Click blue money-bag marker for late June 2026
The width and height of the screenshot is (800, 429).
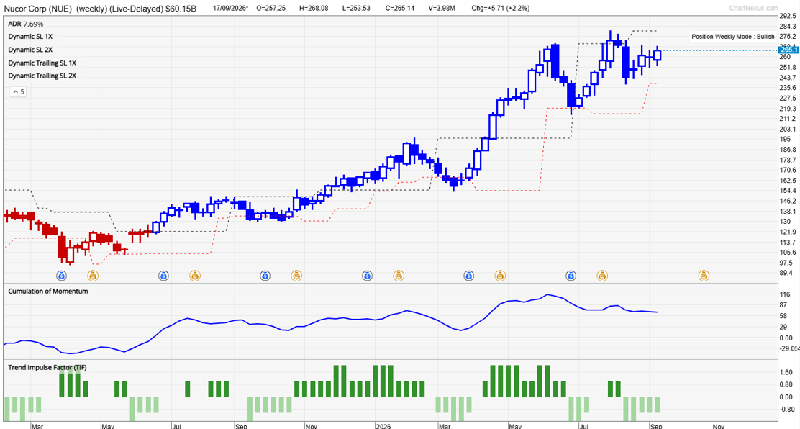click(571, 276)
